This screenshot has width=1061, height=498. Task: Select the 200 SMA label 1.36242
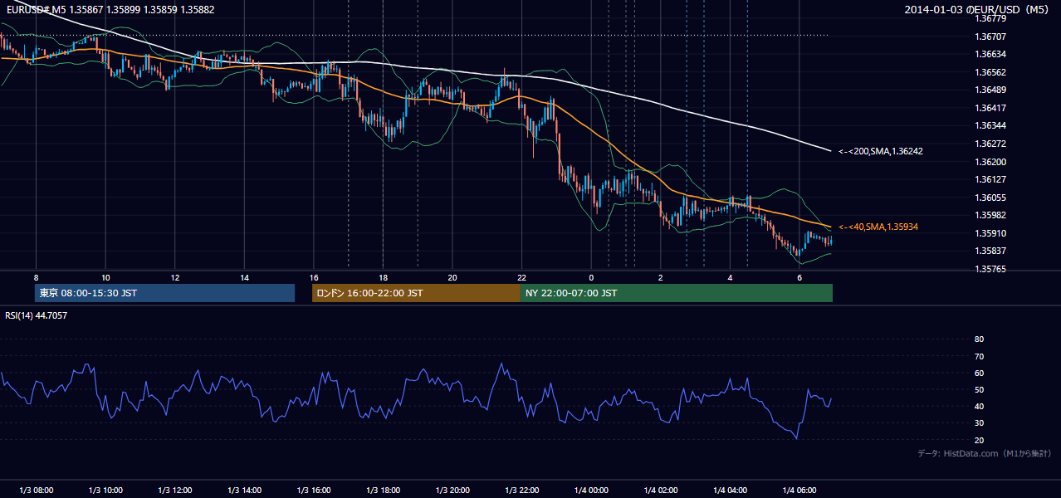[881, 151]
